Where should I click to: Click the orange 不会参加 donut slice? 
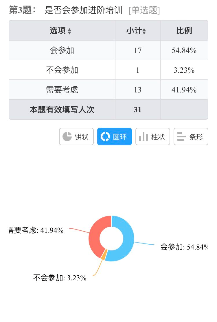click(104, 255)
